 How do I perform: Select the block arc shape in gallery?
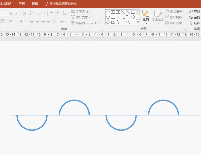pos(108,12)
